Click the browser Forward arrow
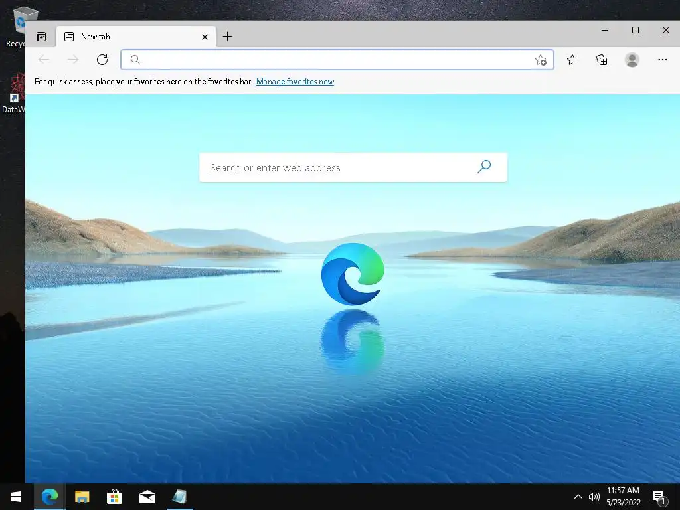The width and height of the screenshot is (680, 510). point(73,59)
